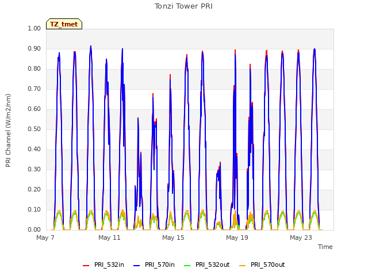This screenshot has height=276, width=368.
Task: Click the TZ_tmet annotation label
Action: (64, 24)
